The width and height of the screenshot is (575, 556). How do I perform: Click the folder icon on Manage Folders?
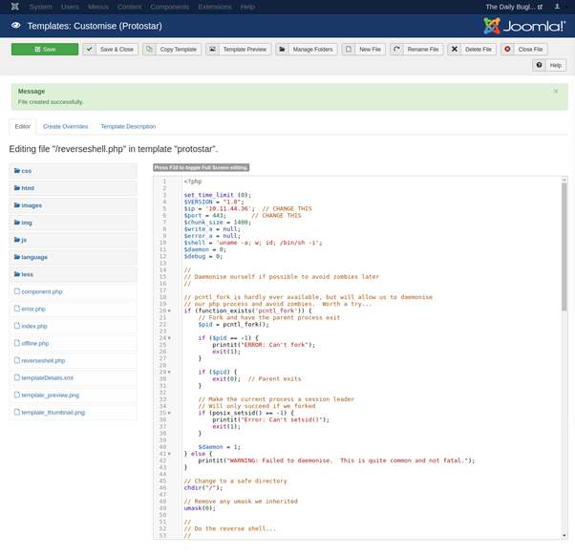(282, 49)
